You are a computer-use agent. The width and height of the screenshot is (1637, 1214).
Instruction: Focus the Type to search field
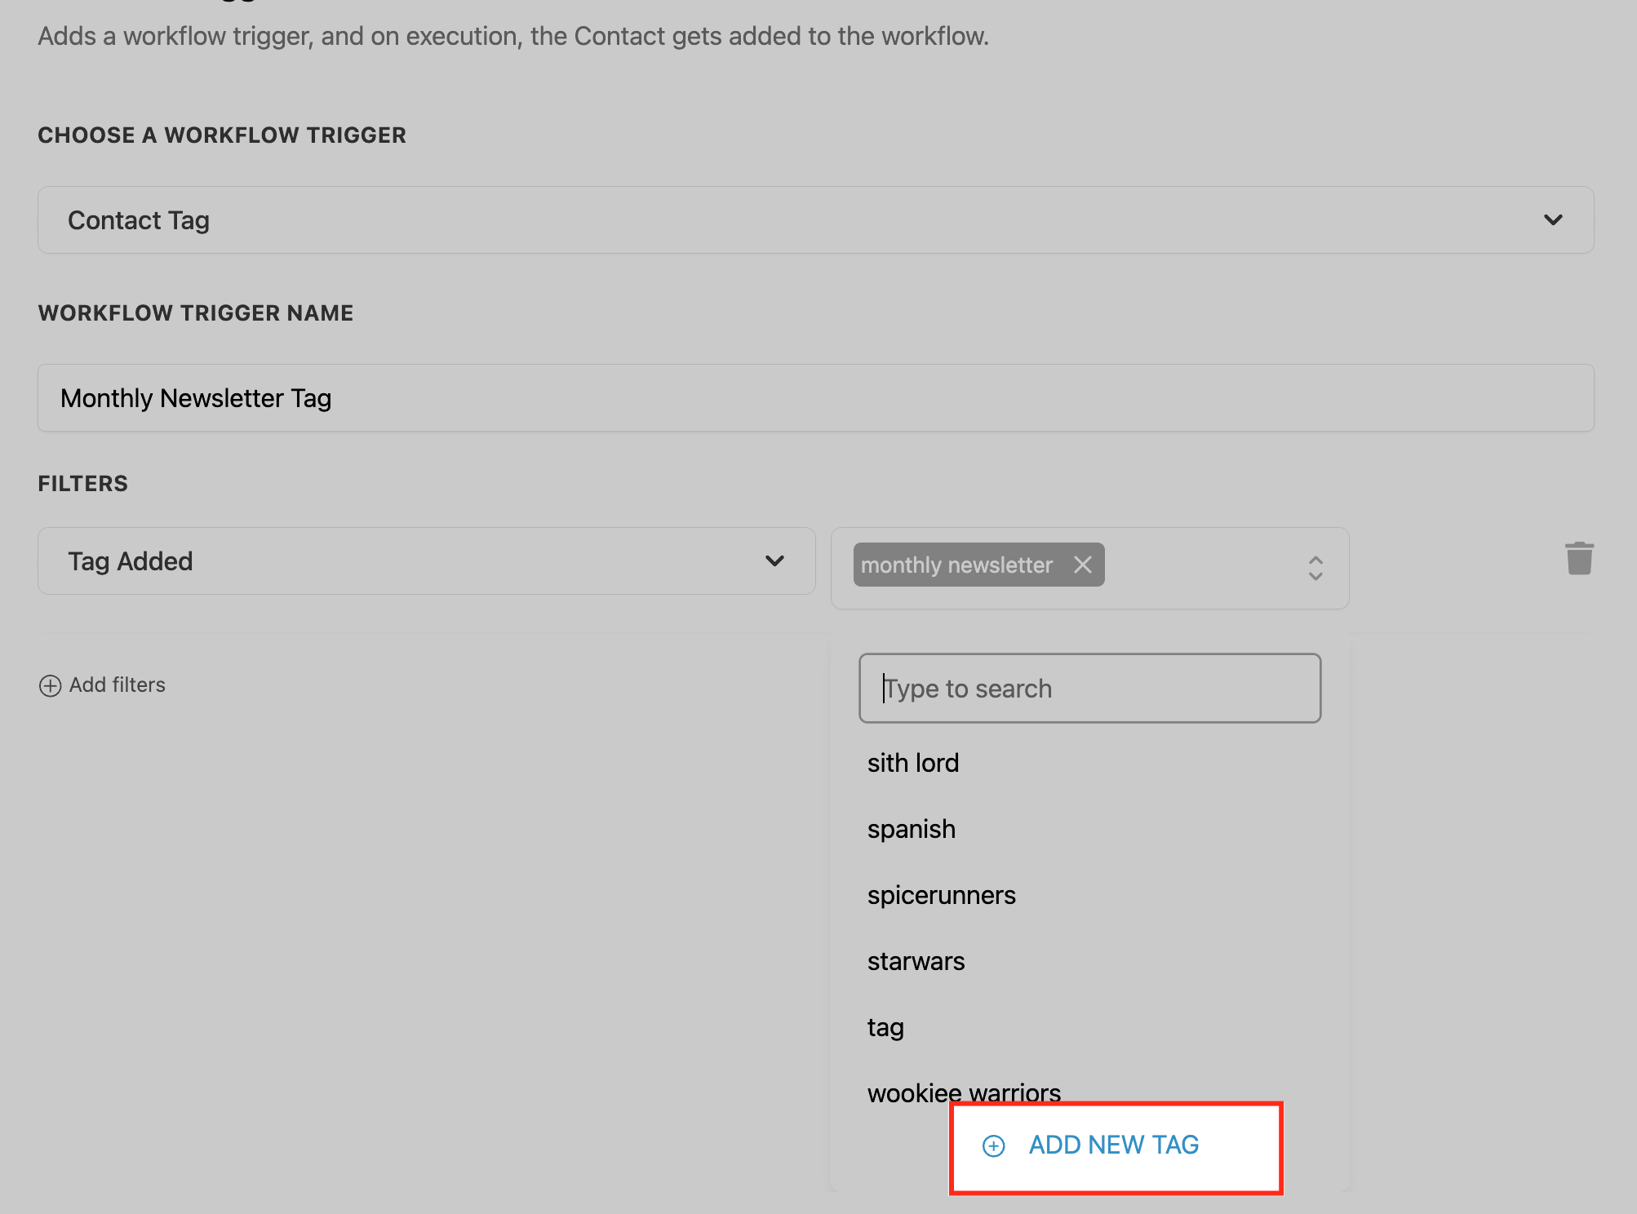click(1089, 689)
